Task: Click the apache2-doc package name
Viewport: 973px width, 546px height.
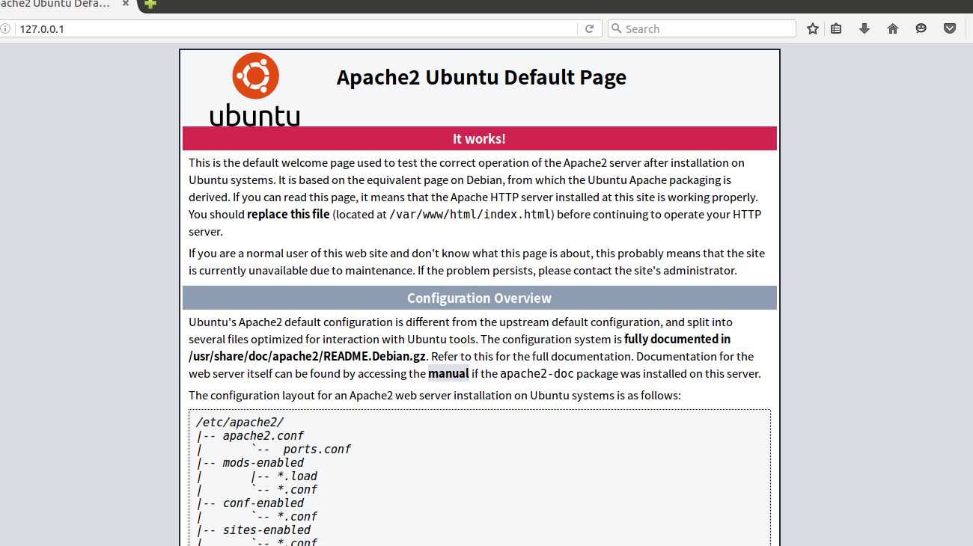Action: (536, 373)
